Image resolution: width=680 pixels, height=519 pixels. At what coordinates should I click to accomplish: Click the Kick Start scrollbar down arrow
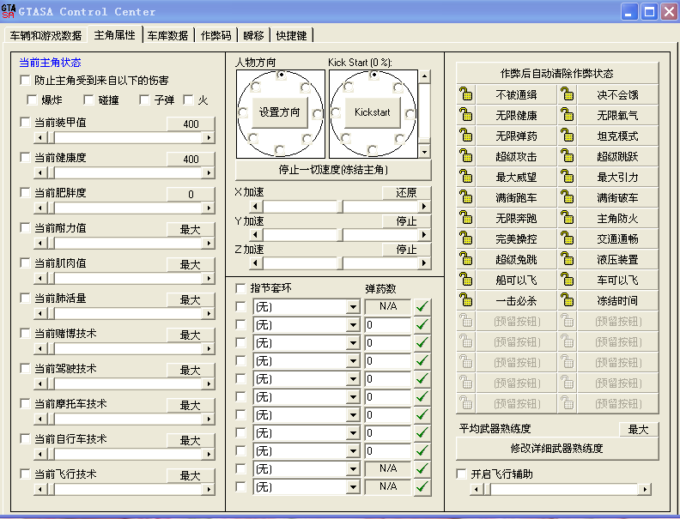click(424, 152)
